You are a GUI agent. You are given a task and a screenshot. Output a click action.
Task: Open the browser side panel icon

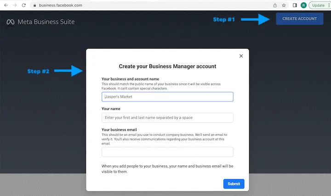[x=295, y=5]
